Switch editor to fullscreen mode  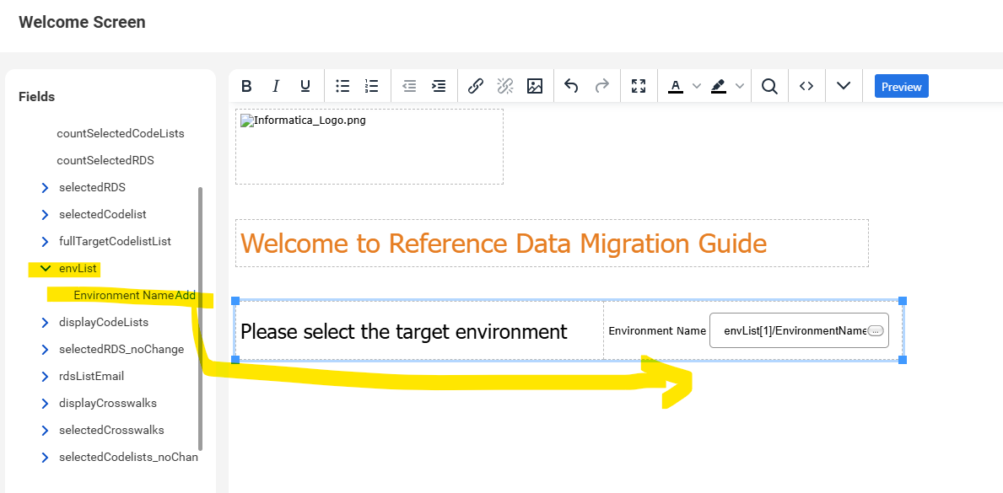click(639, 86)
